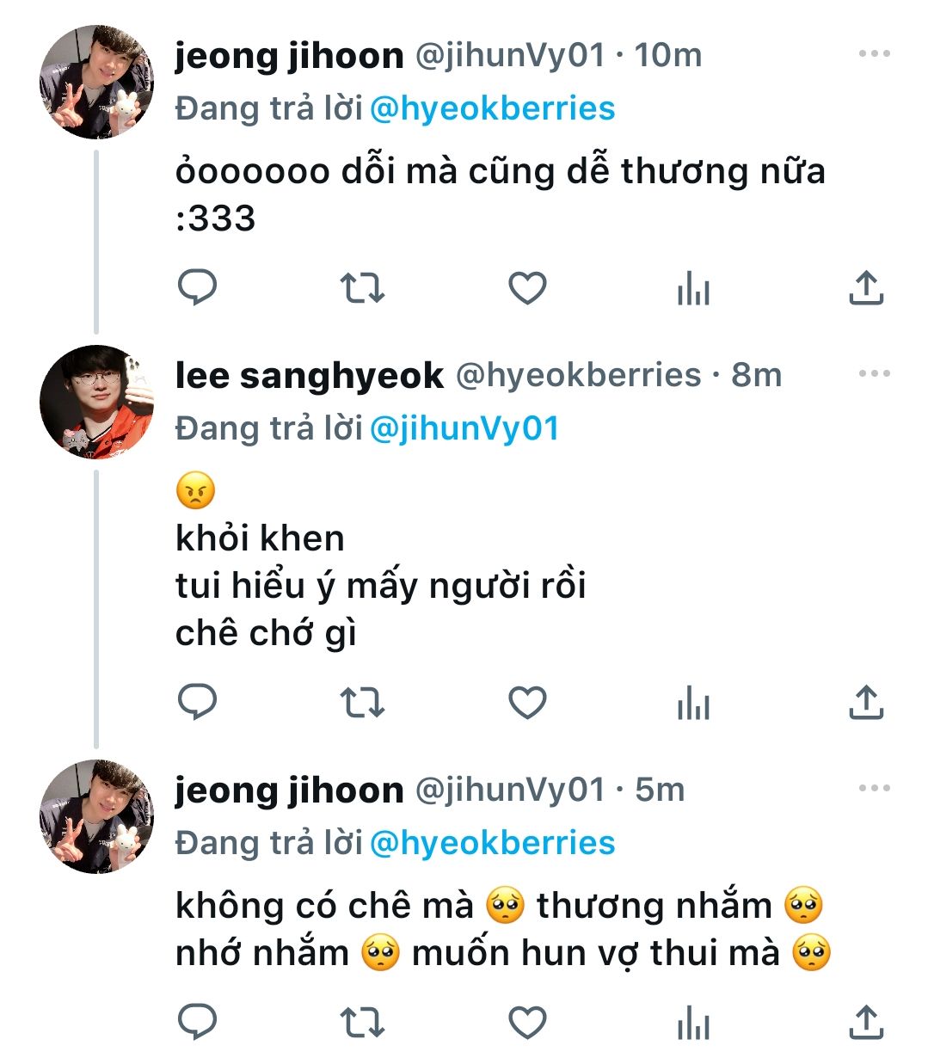The height and width of the screenshot is (1058, 928).
Task: Open @jihunVy01 mention in lee sanghyeok's reply
Action: click(x=464, y=428)
